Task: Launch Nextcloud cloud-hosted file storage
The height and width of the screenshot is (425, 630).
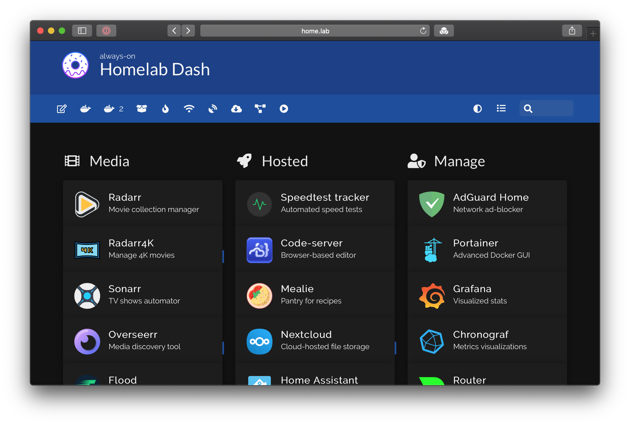Action: point(314,341)
